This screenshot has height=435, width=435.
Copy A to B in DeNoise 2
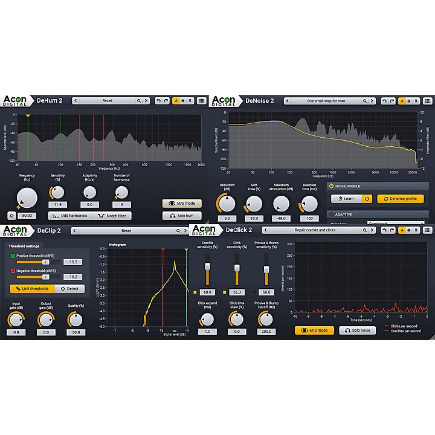pyautogui.click(x=409, y=101)
